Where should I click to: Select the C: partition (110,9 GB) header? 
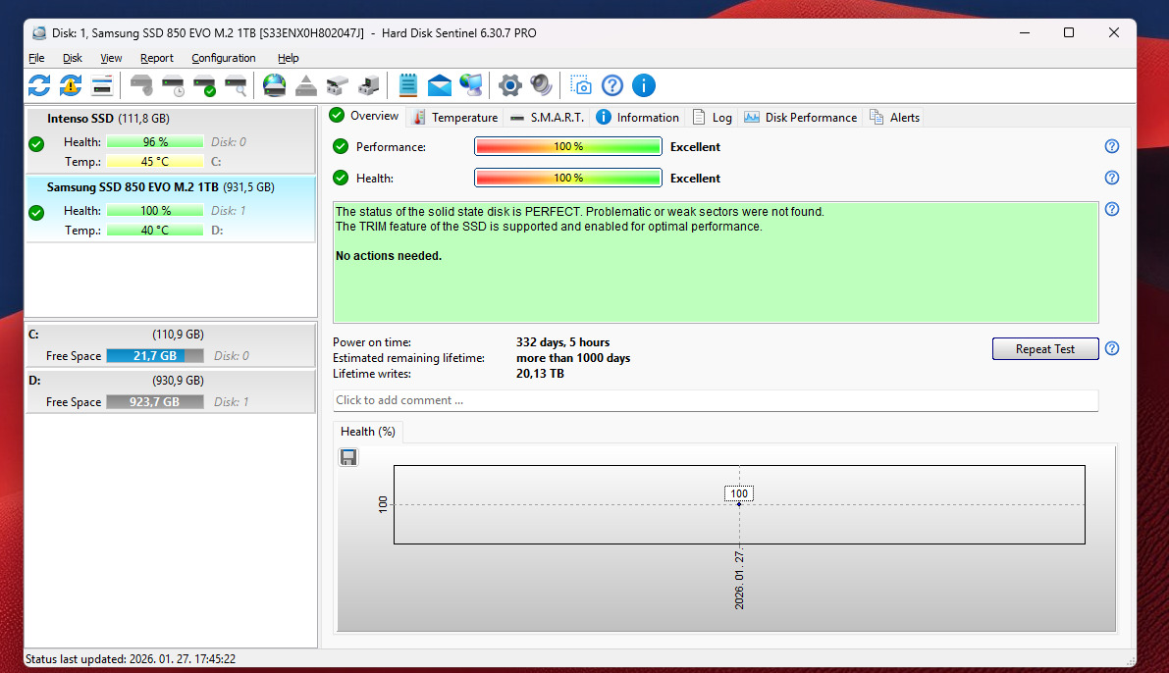171,335
